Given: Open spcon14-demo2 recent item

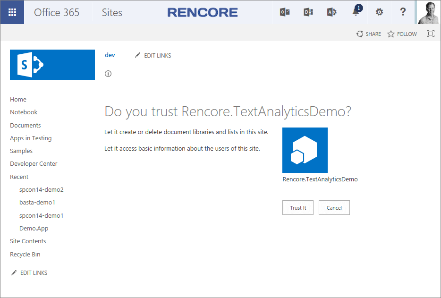Looking at the screenshot, I should [x=42, y=190].
